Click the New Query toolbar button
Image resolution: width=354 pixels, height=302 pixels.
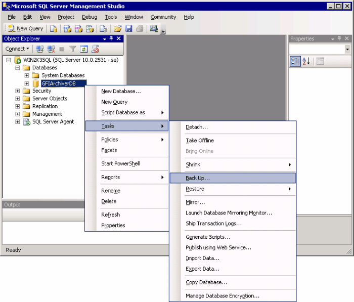pyautogui.click(x=25, y=28)
